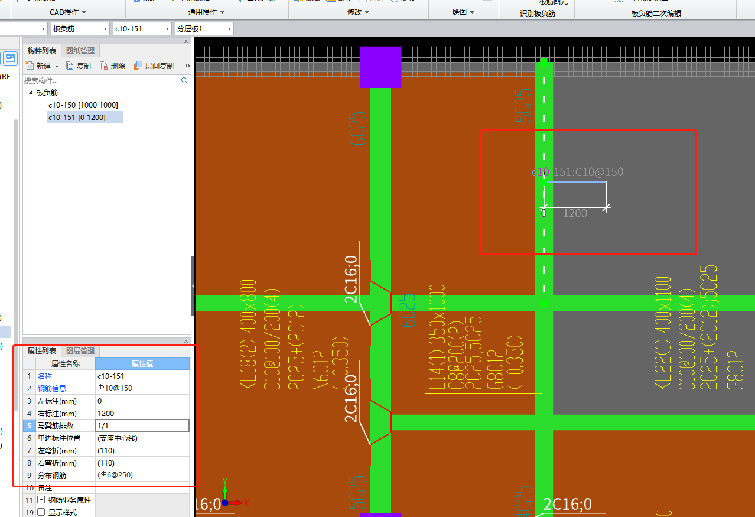Click the 左标注(mm) value 0
Screen dimensions: 755x517
point(142,401)
